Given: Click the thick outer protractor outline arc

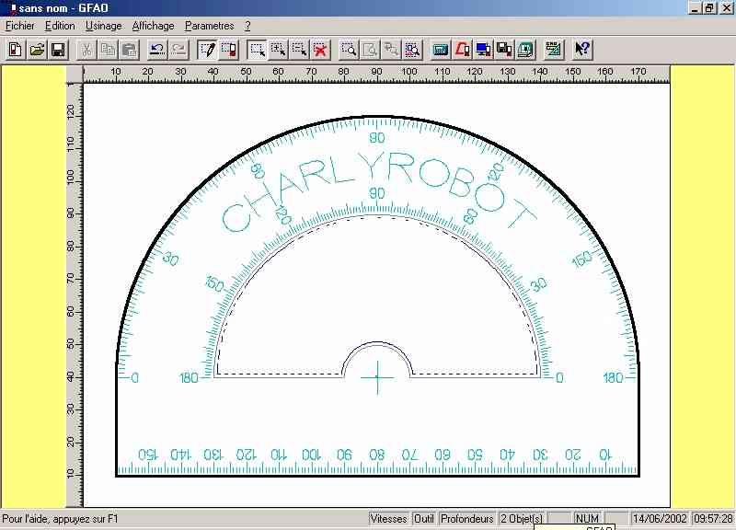Looking at the screenshot, I should point(378,117).
